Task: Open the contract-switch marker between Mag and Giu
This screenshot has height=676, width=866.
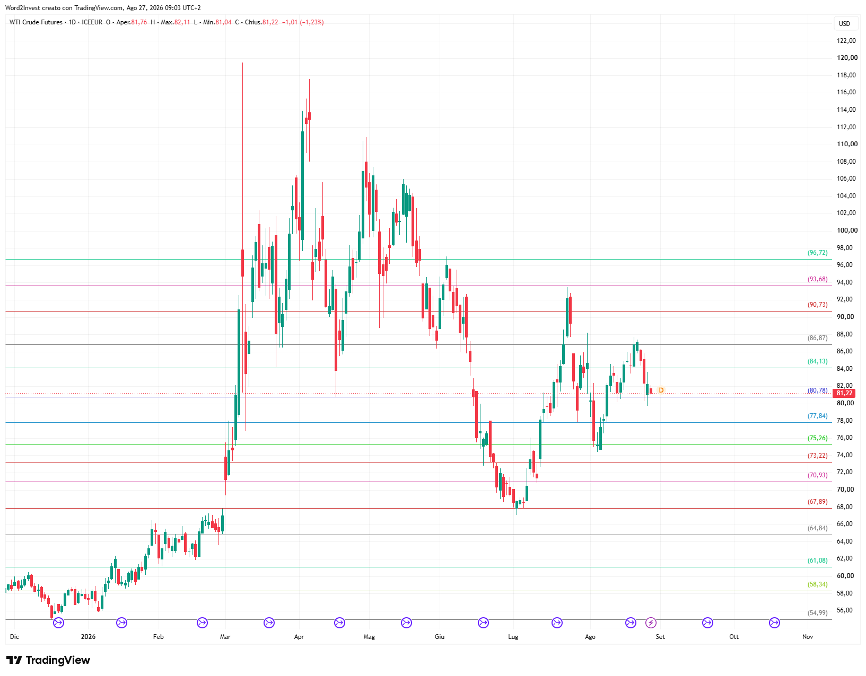Action: click(x=406, y=622)
